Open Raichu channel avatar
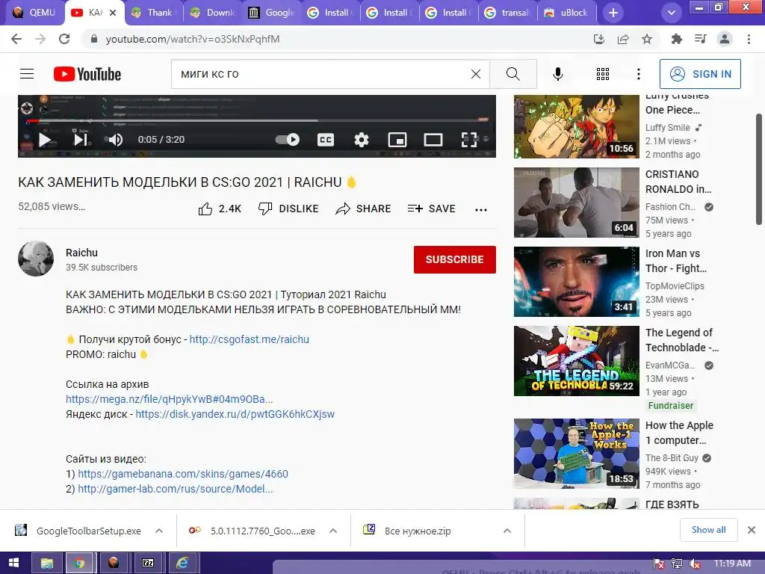Viewport: 765px width, 574px height. click(x=36, y=259)
